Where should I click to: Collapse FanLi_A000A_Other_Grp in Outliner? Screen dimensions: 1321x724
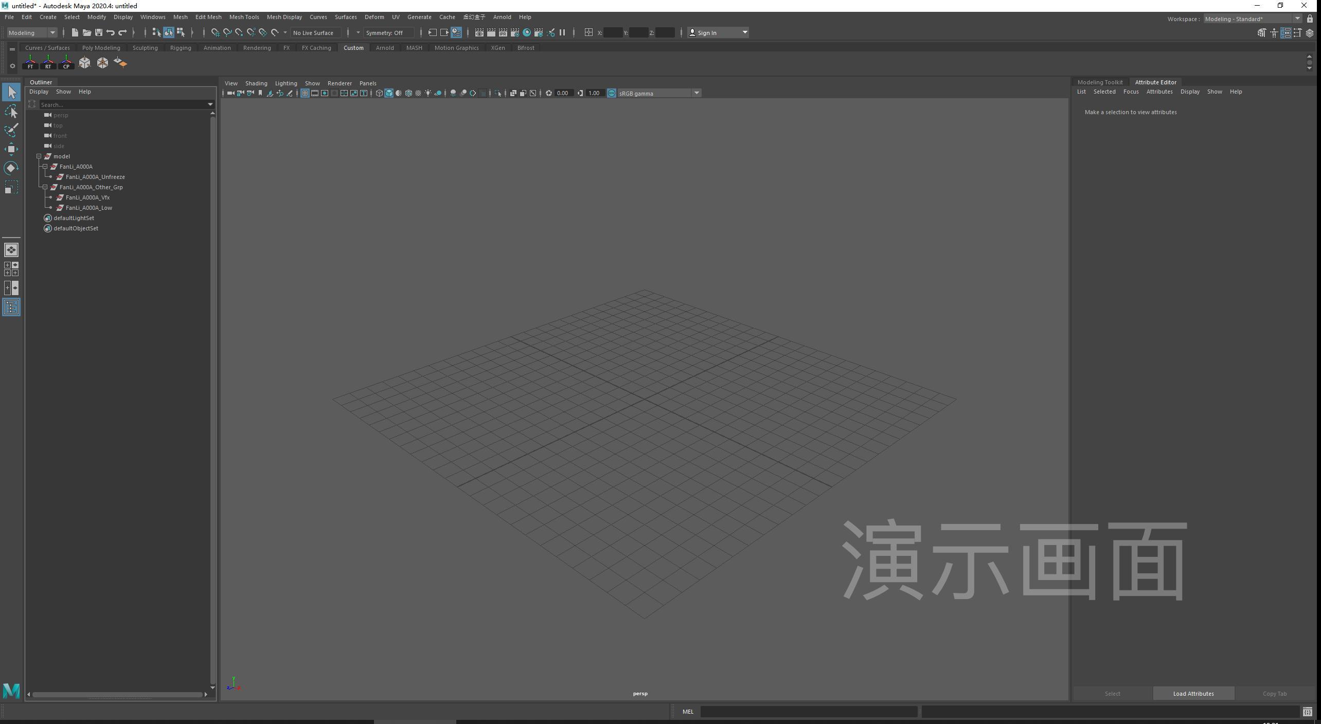coord(45,187)
